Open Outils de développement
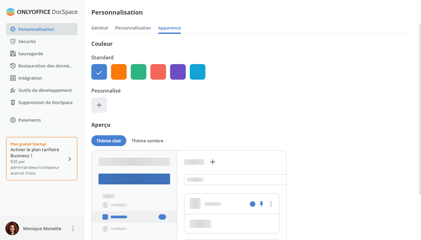This screenshot has height=240, width=421. tap(42, 90)
